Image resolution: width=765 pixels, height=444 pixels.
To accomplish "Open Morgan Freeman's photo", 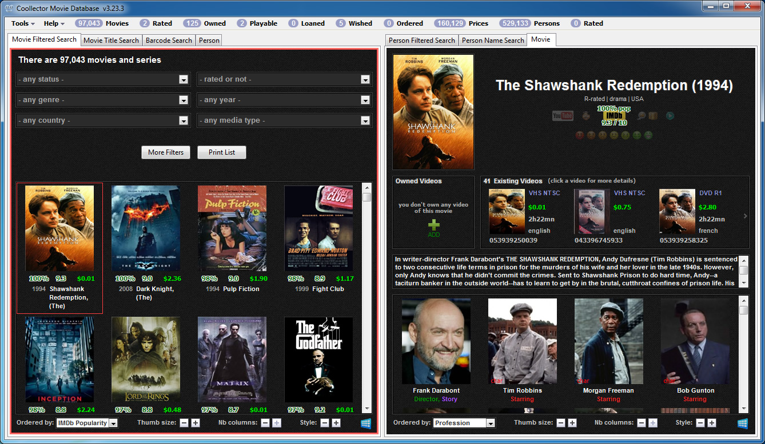I will coord(609,341).
